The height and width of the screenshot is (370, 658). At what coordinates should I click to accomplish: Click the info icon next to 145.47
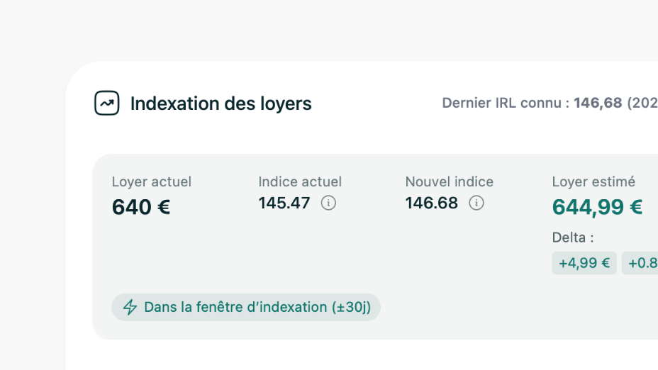(328, 203)
